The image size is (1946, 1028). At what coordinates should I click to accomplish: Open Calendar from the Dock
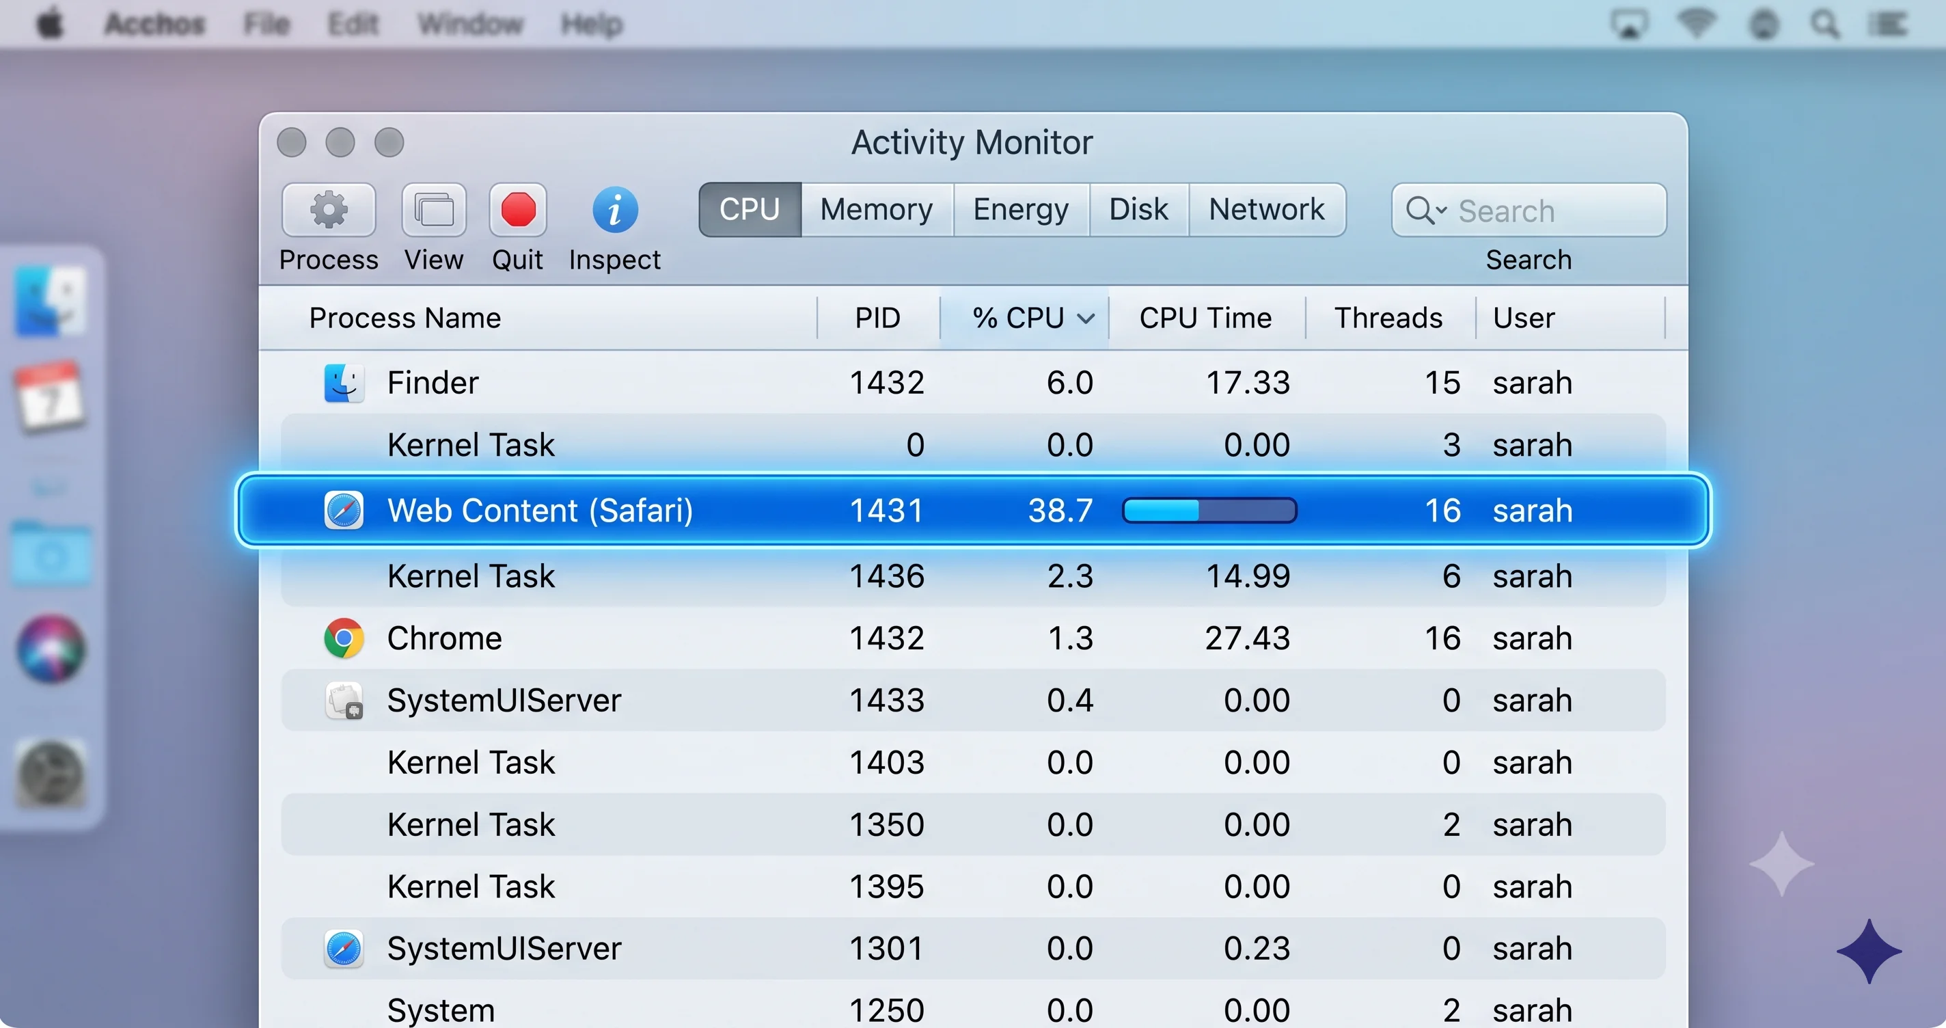pos(51,397)
